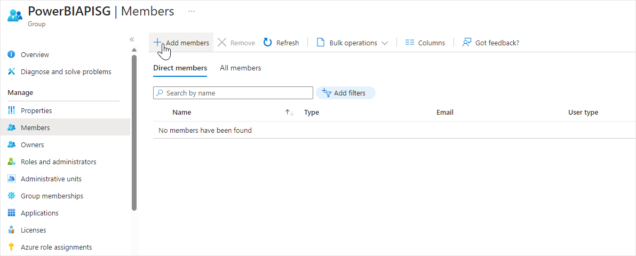Open the Owners page link

point(32,145)
